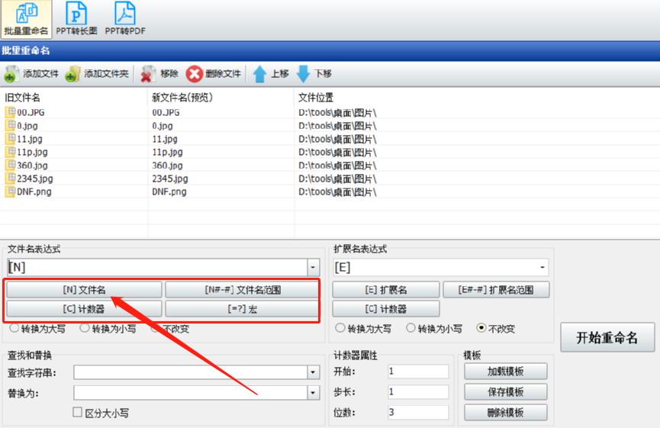Insert extension [C] 计数器 token
The height and width of the screenshot is (428, 660).
point(386,309)
